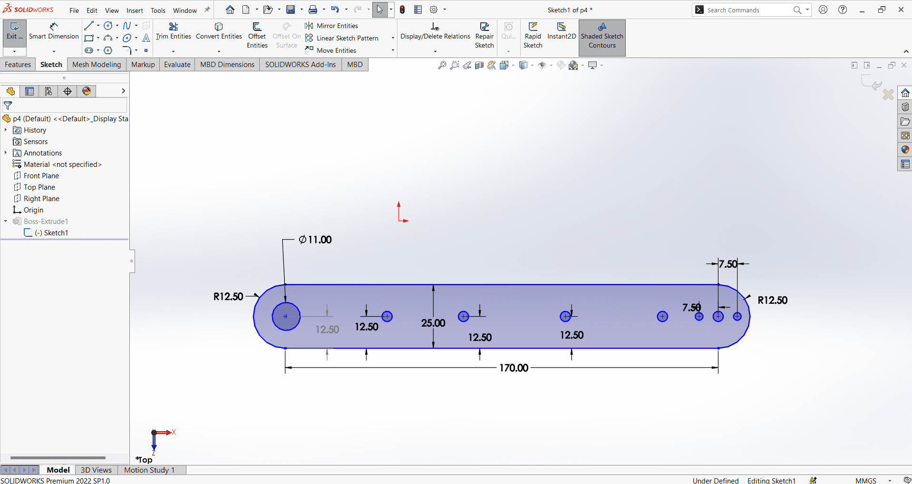
Task: Open Design Library in task pane
Action: click(905, 107)
